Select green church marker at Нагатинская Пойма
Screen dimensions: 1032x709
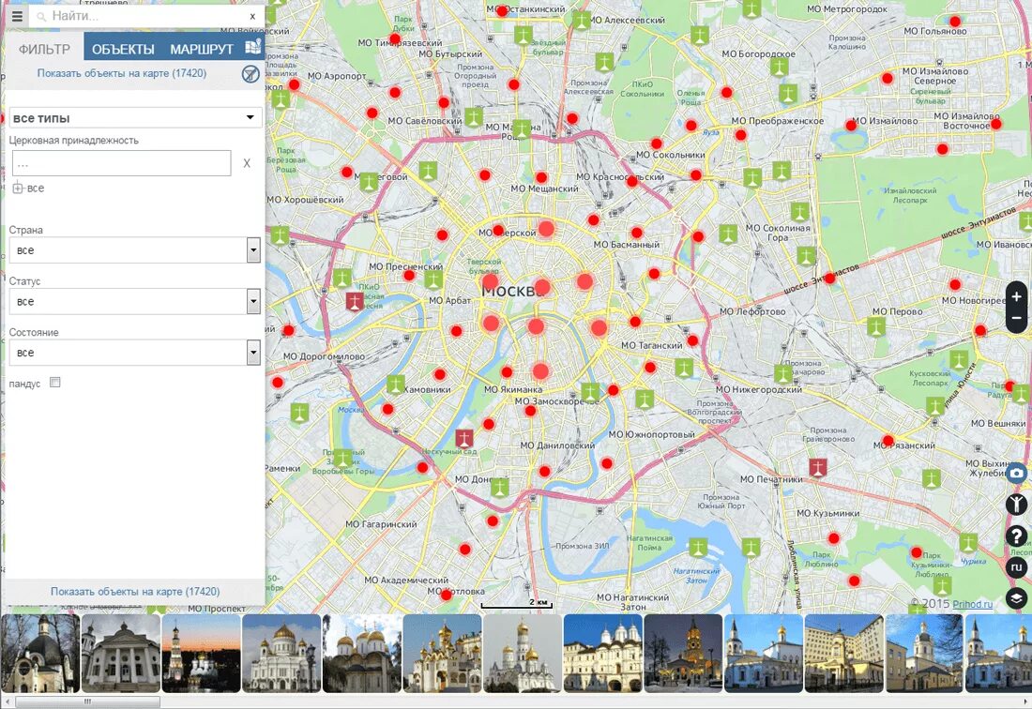click(698, 548)
